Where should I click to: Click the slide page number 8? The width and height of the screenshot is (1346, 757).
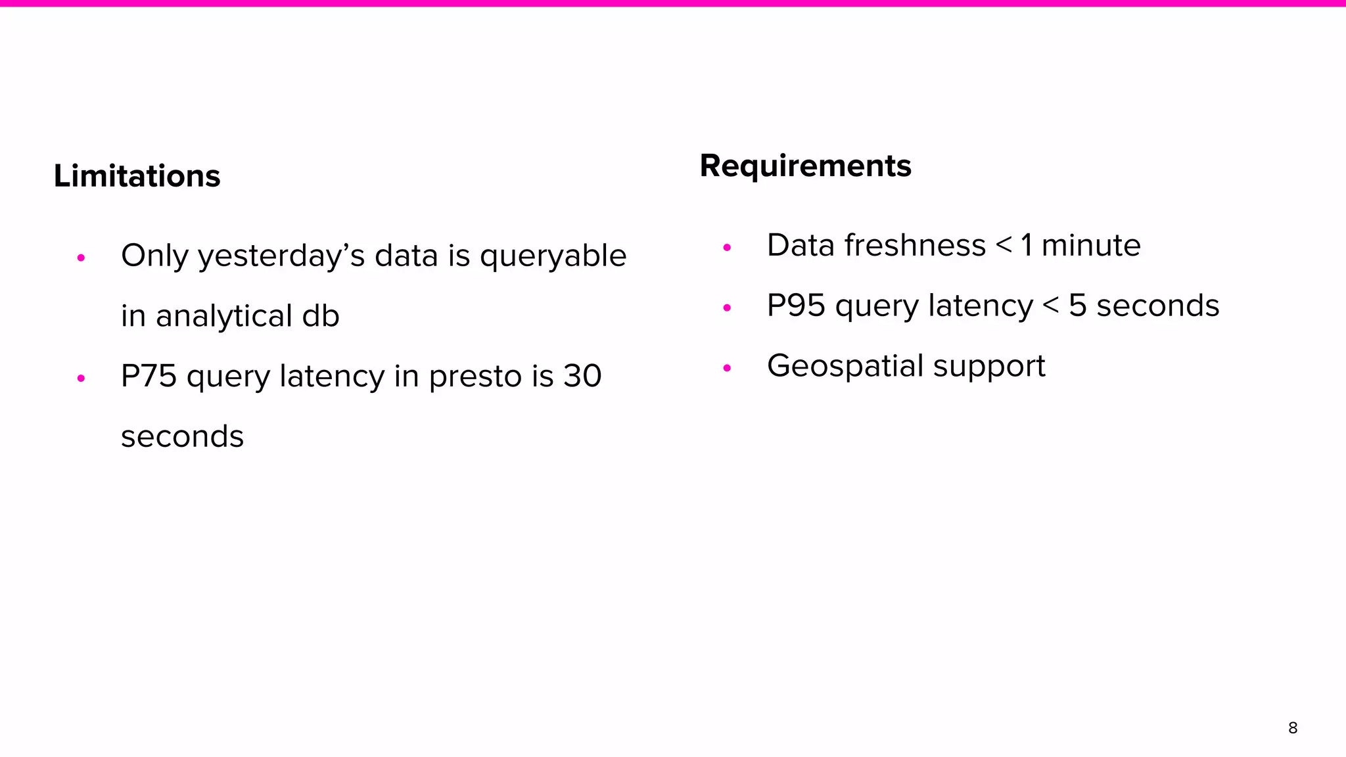[x=1293, y=727]
